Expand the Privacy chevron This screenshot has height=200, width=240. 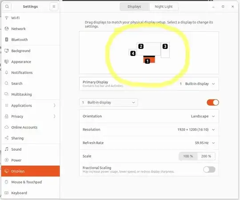point(55,116)
